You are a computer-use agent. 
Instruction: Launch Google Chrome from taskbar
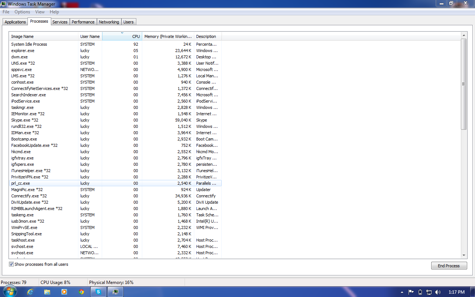[x=81, y=292]
